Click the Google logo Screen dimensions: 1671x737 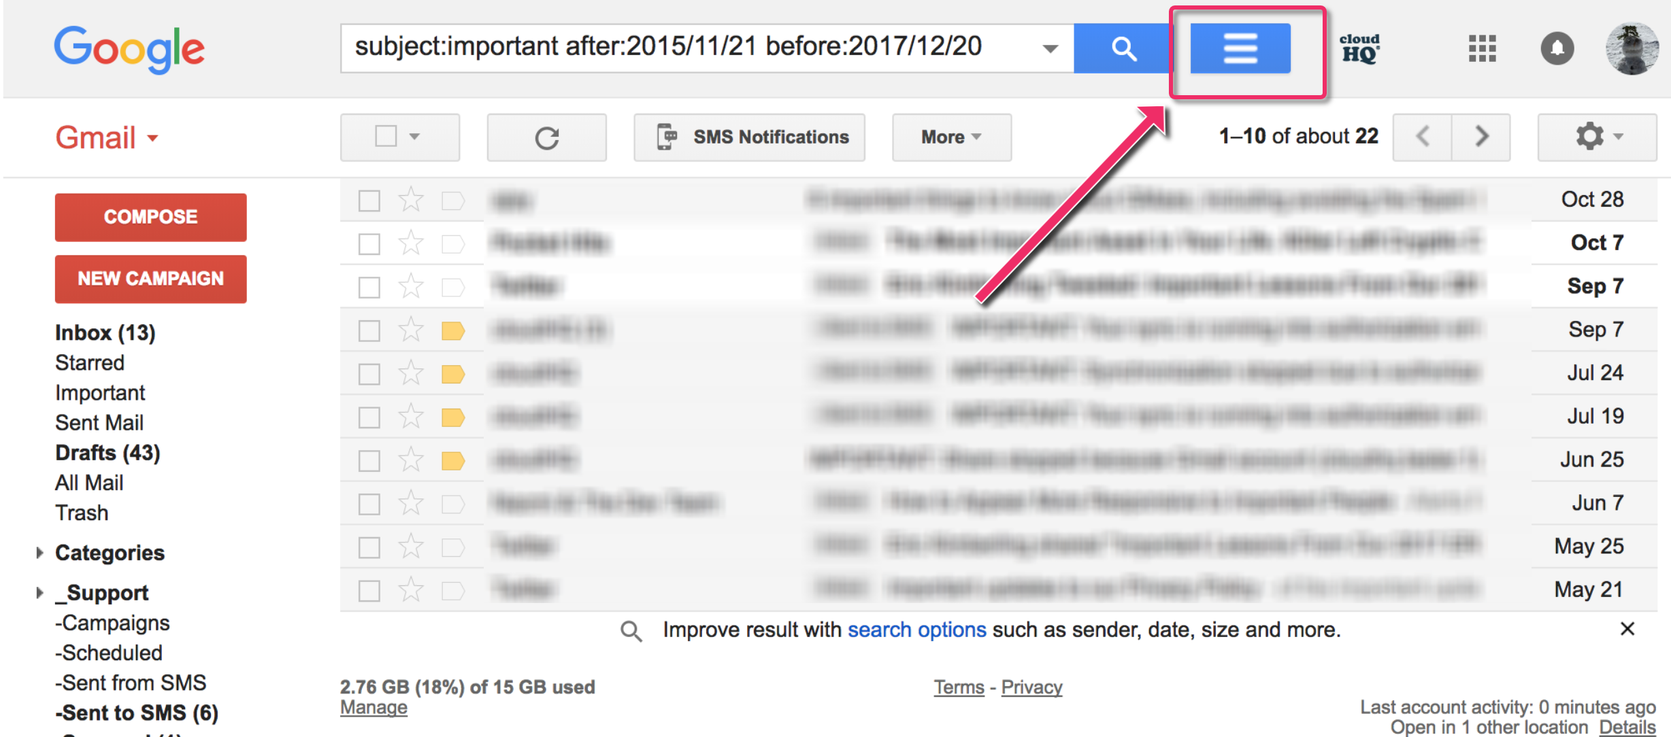tap(129, 49)
